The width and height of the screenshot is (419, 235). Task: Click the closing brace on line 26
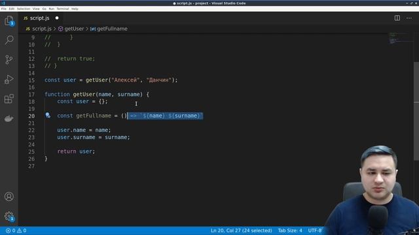click(46, 159)
